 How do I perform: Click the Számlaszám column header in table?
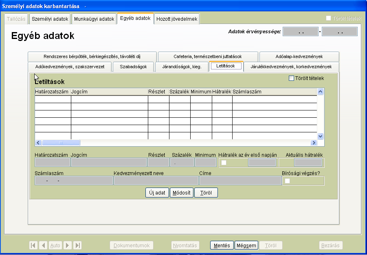275,92
